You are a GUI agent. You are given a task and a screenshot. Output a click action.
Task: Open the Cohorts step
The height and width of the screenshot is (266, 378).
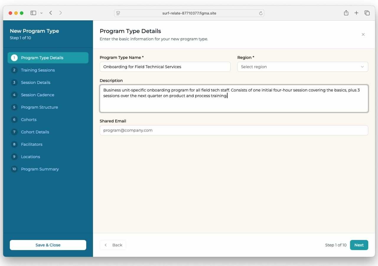(29, 120)
